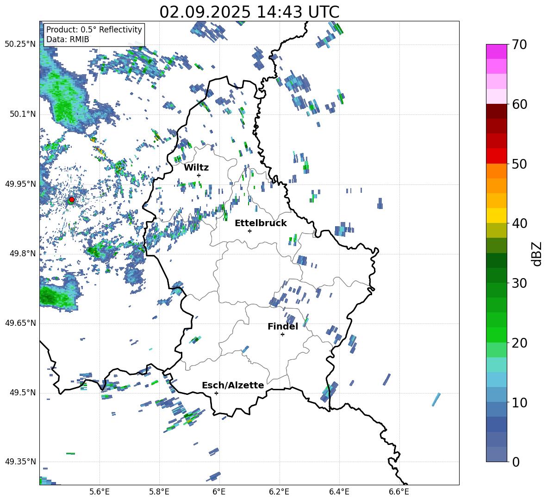Image resolution: width=548 pixels, height=501 pixels.
Task: Pick the orange colorbar swatch below 50
Action: 496,171
